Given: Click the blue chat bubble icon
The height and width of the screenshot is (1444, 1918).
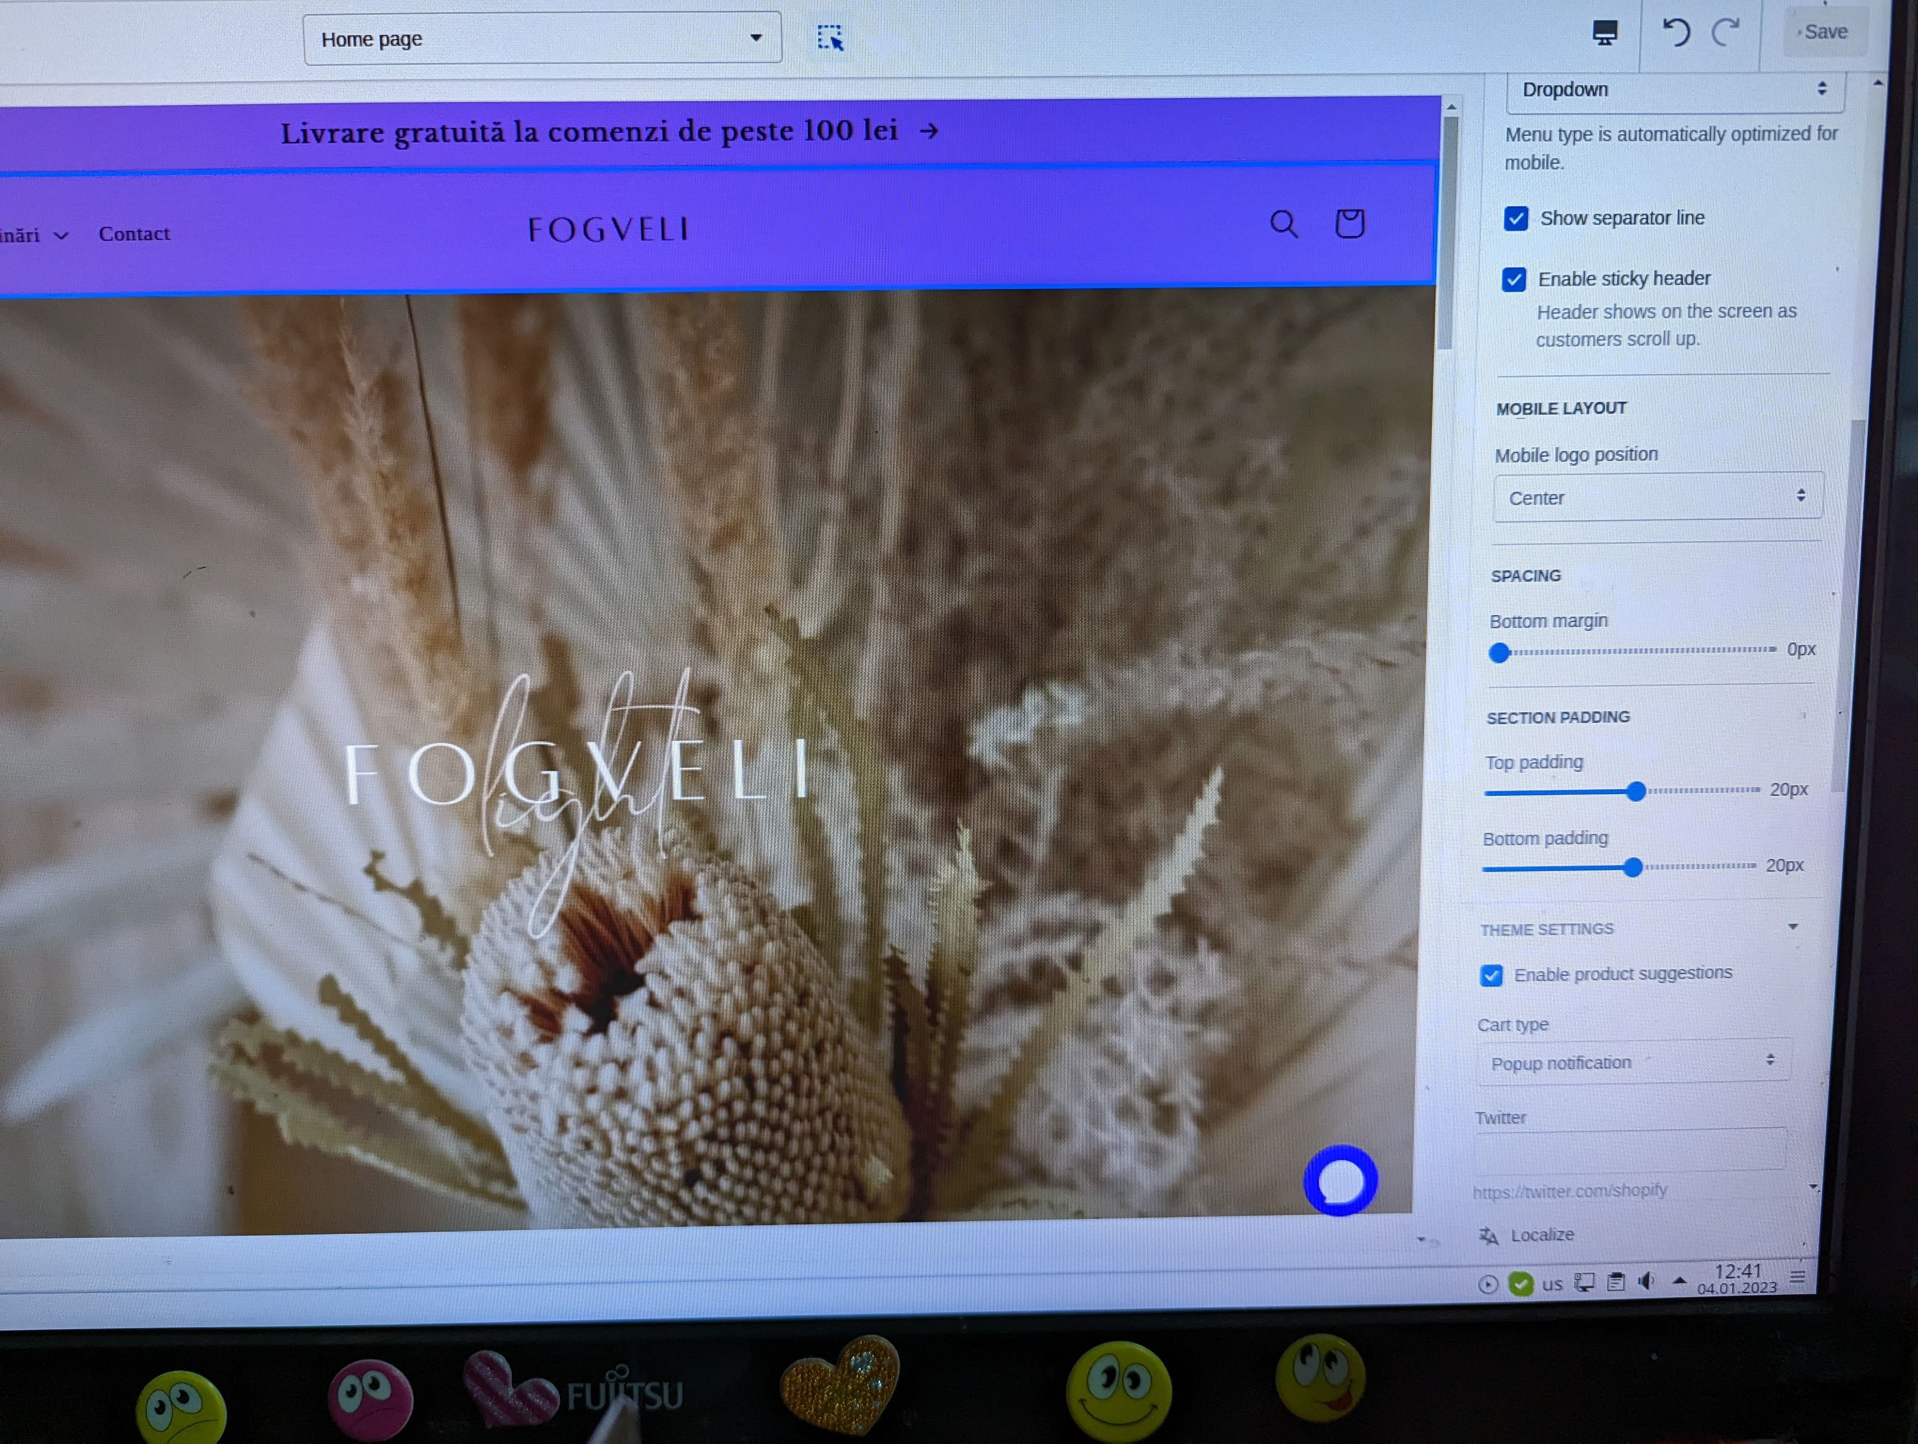Looking at the screenshot, I should [x=1340, y=1180].
